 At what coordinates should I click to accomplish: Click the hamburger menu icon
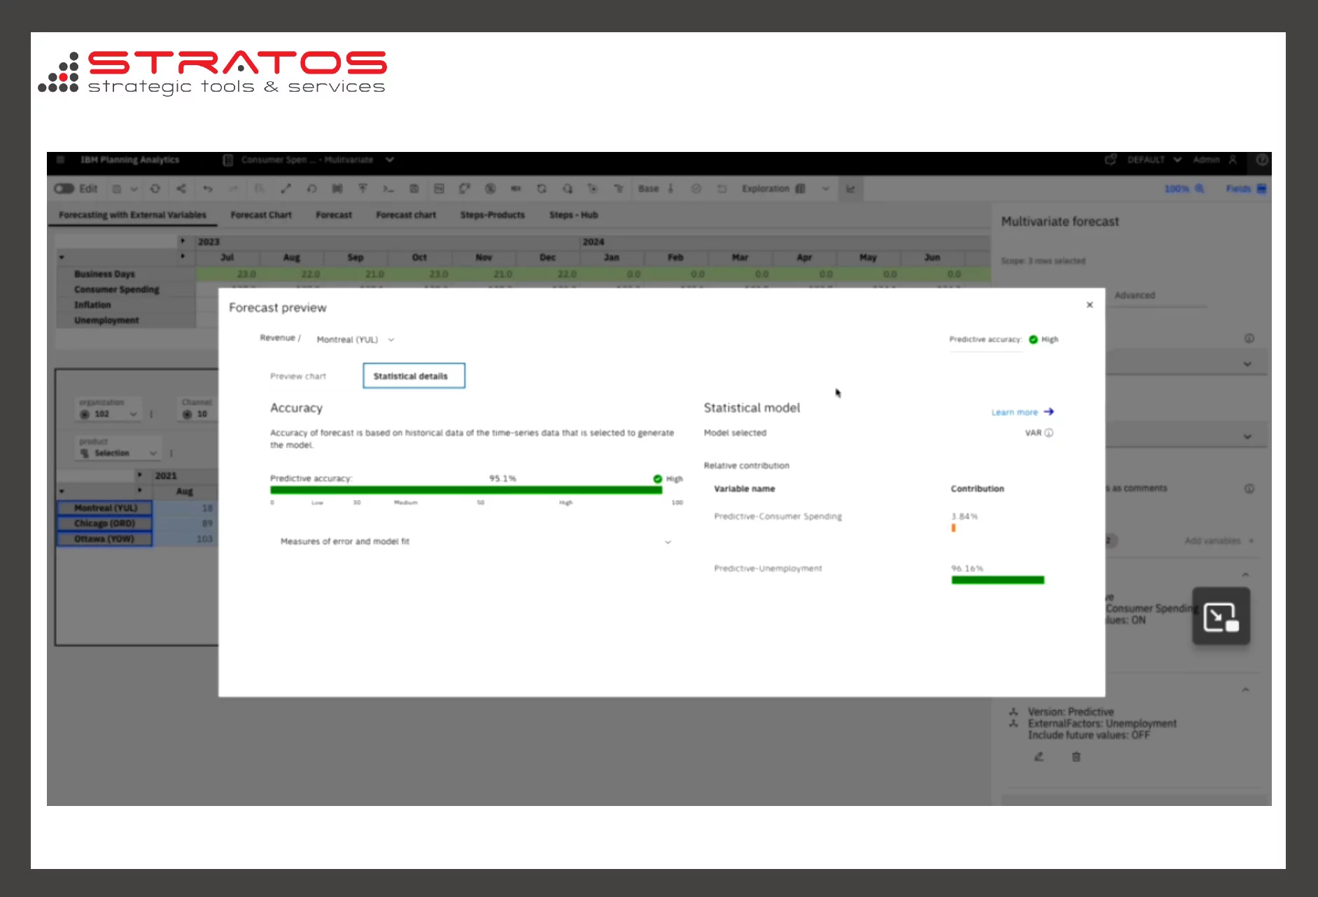(x=61, y=160)
